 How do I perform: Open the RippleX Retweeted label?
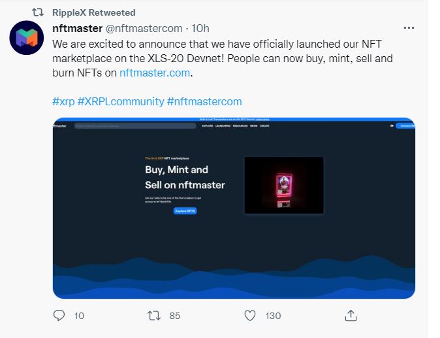click(94, 12)
